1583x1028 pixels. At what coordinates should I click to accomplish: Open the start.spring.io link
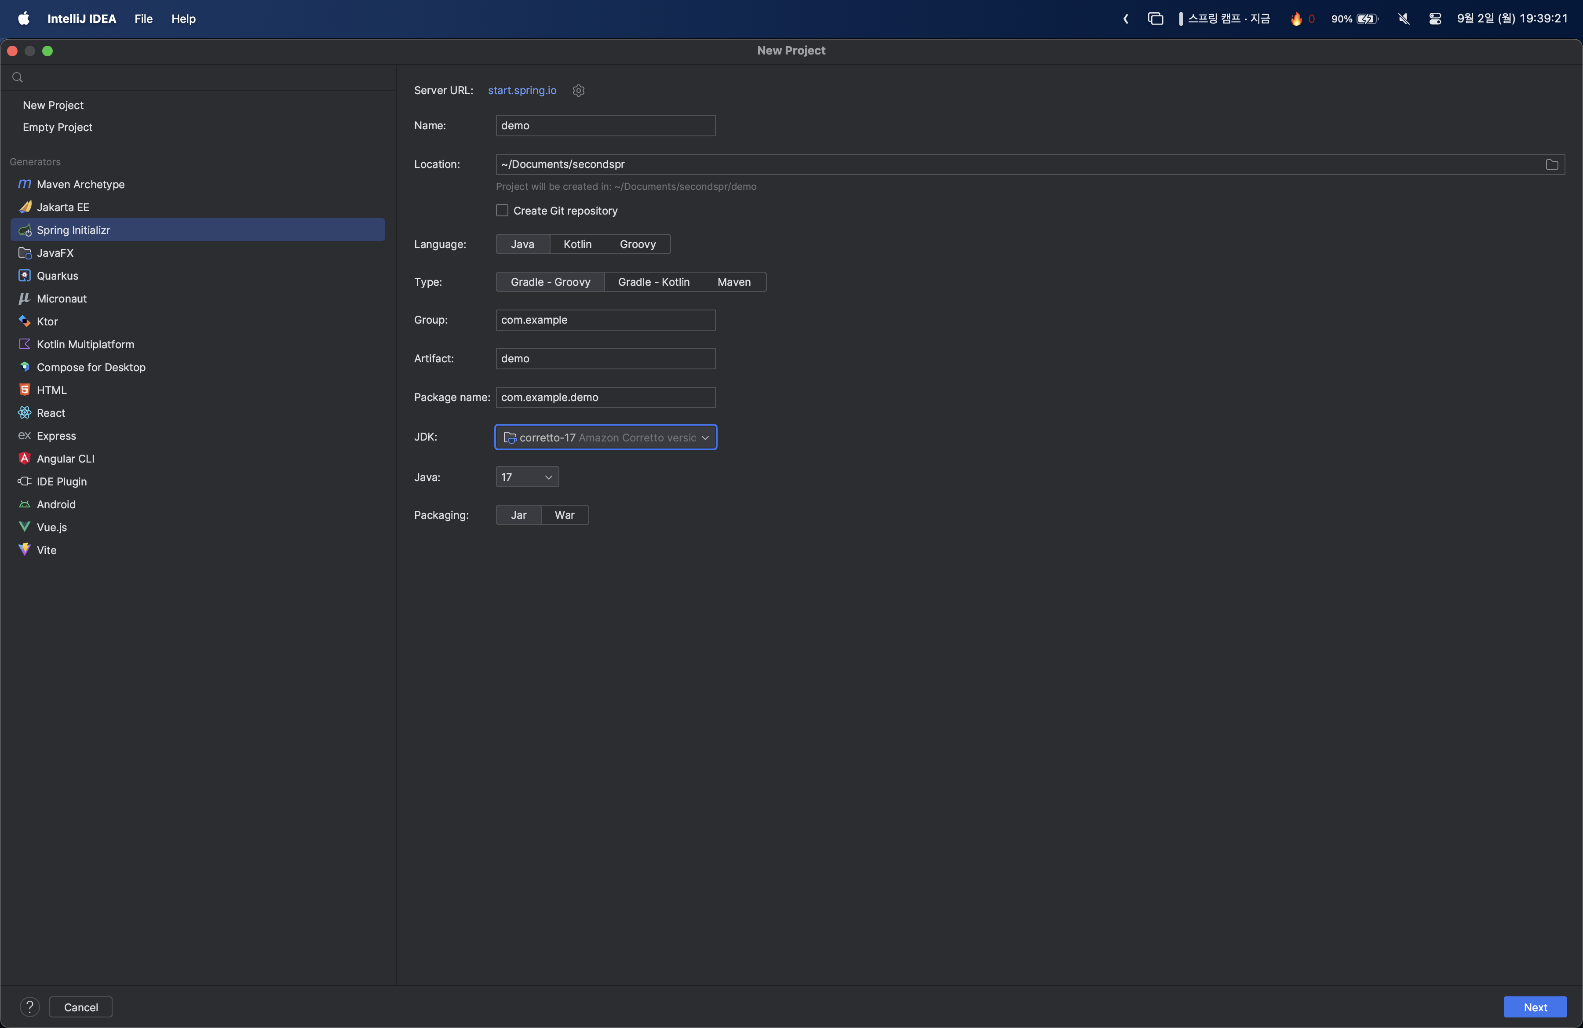522,91
